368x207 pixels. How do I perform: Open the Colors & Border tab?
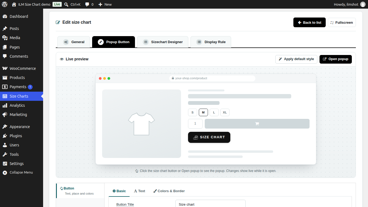169,191
